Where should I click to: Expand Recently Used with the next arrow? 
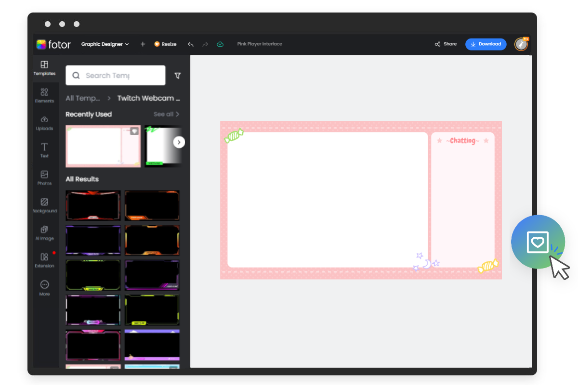tap(179, 142)
